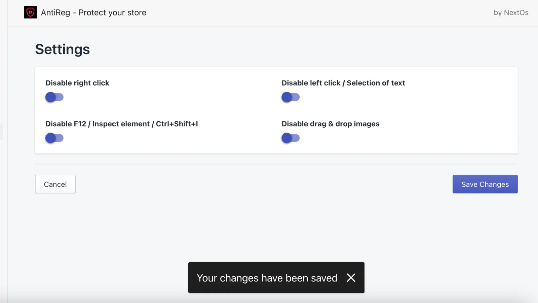
Task: Click the collapsed panel handle on left edge
Action: [x=1, y=132]
